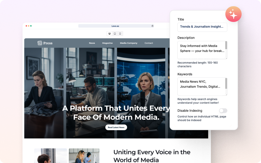Switch to tablet preview icon
The width and height of the screenshot is (261, 163).
(x=115, y=34)
